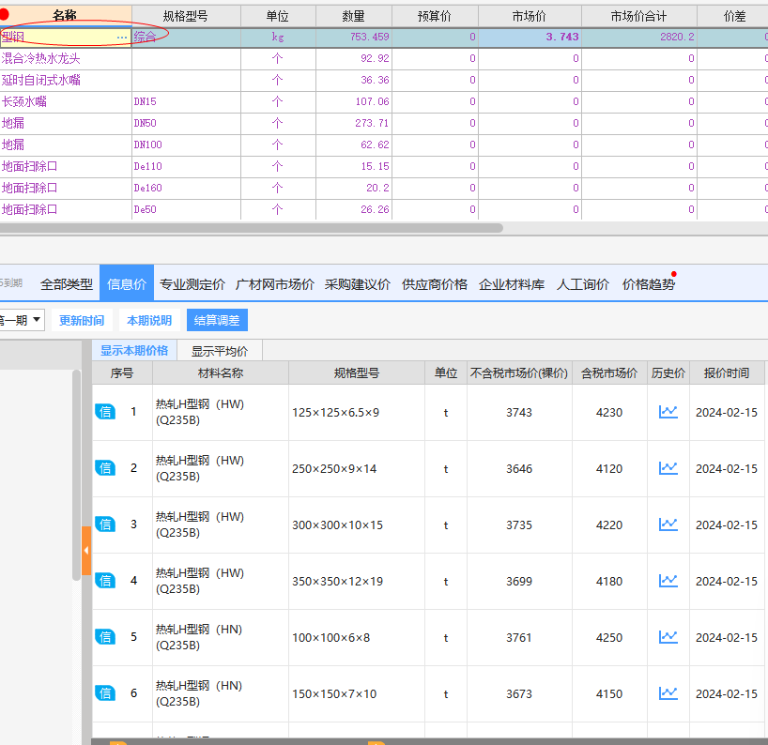Switch to the 企业材料库 tab
This screenshot has height=745, width=768.
(x=512, y=284)
